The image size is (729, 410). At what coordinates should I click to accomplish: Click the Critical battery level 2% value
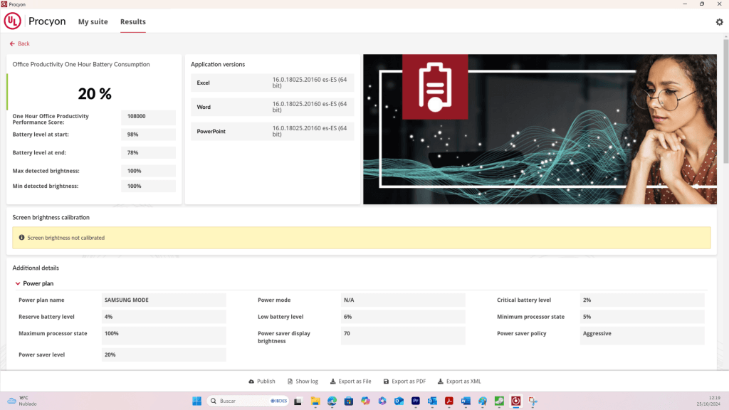(x=642, y=300)
